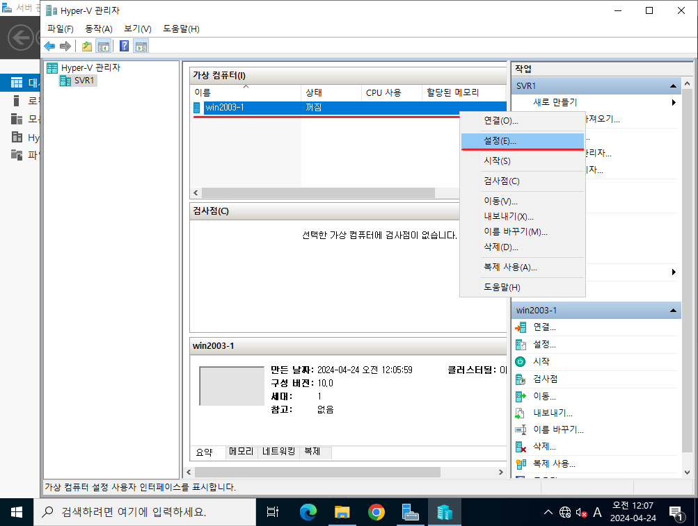Choose 삭제(D)... from the context menu

click(522, 247)
